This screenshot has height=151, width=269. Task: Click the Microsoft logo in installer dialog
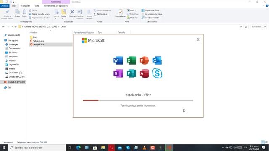(93, 40)
